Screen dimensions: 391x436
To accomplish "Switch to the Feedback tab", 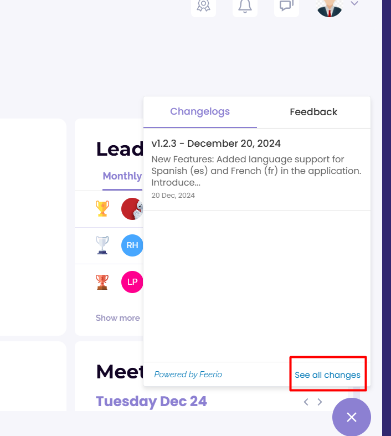I will tap(313, 112).
